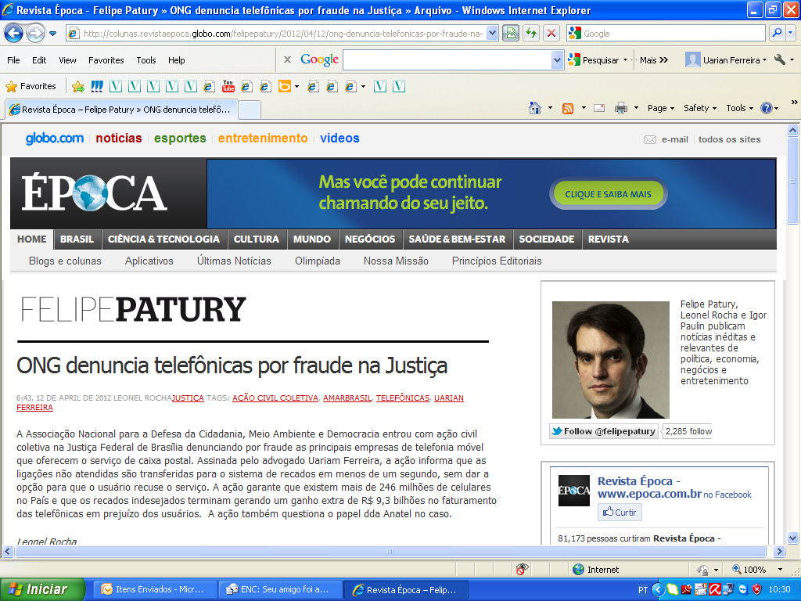Open the recent pages dropdown beside Forward
The width and height of the screenshot is (801, 601).
tap(52, 34)
